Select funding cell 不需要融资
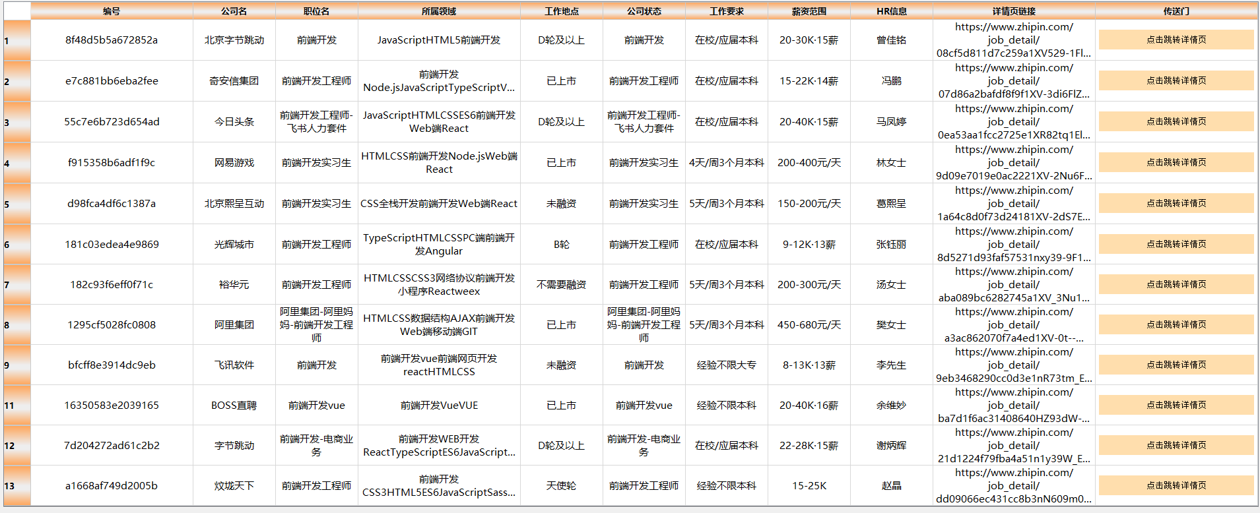The height and width of the screenshot is (513, 1260). coord(561,284)
